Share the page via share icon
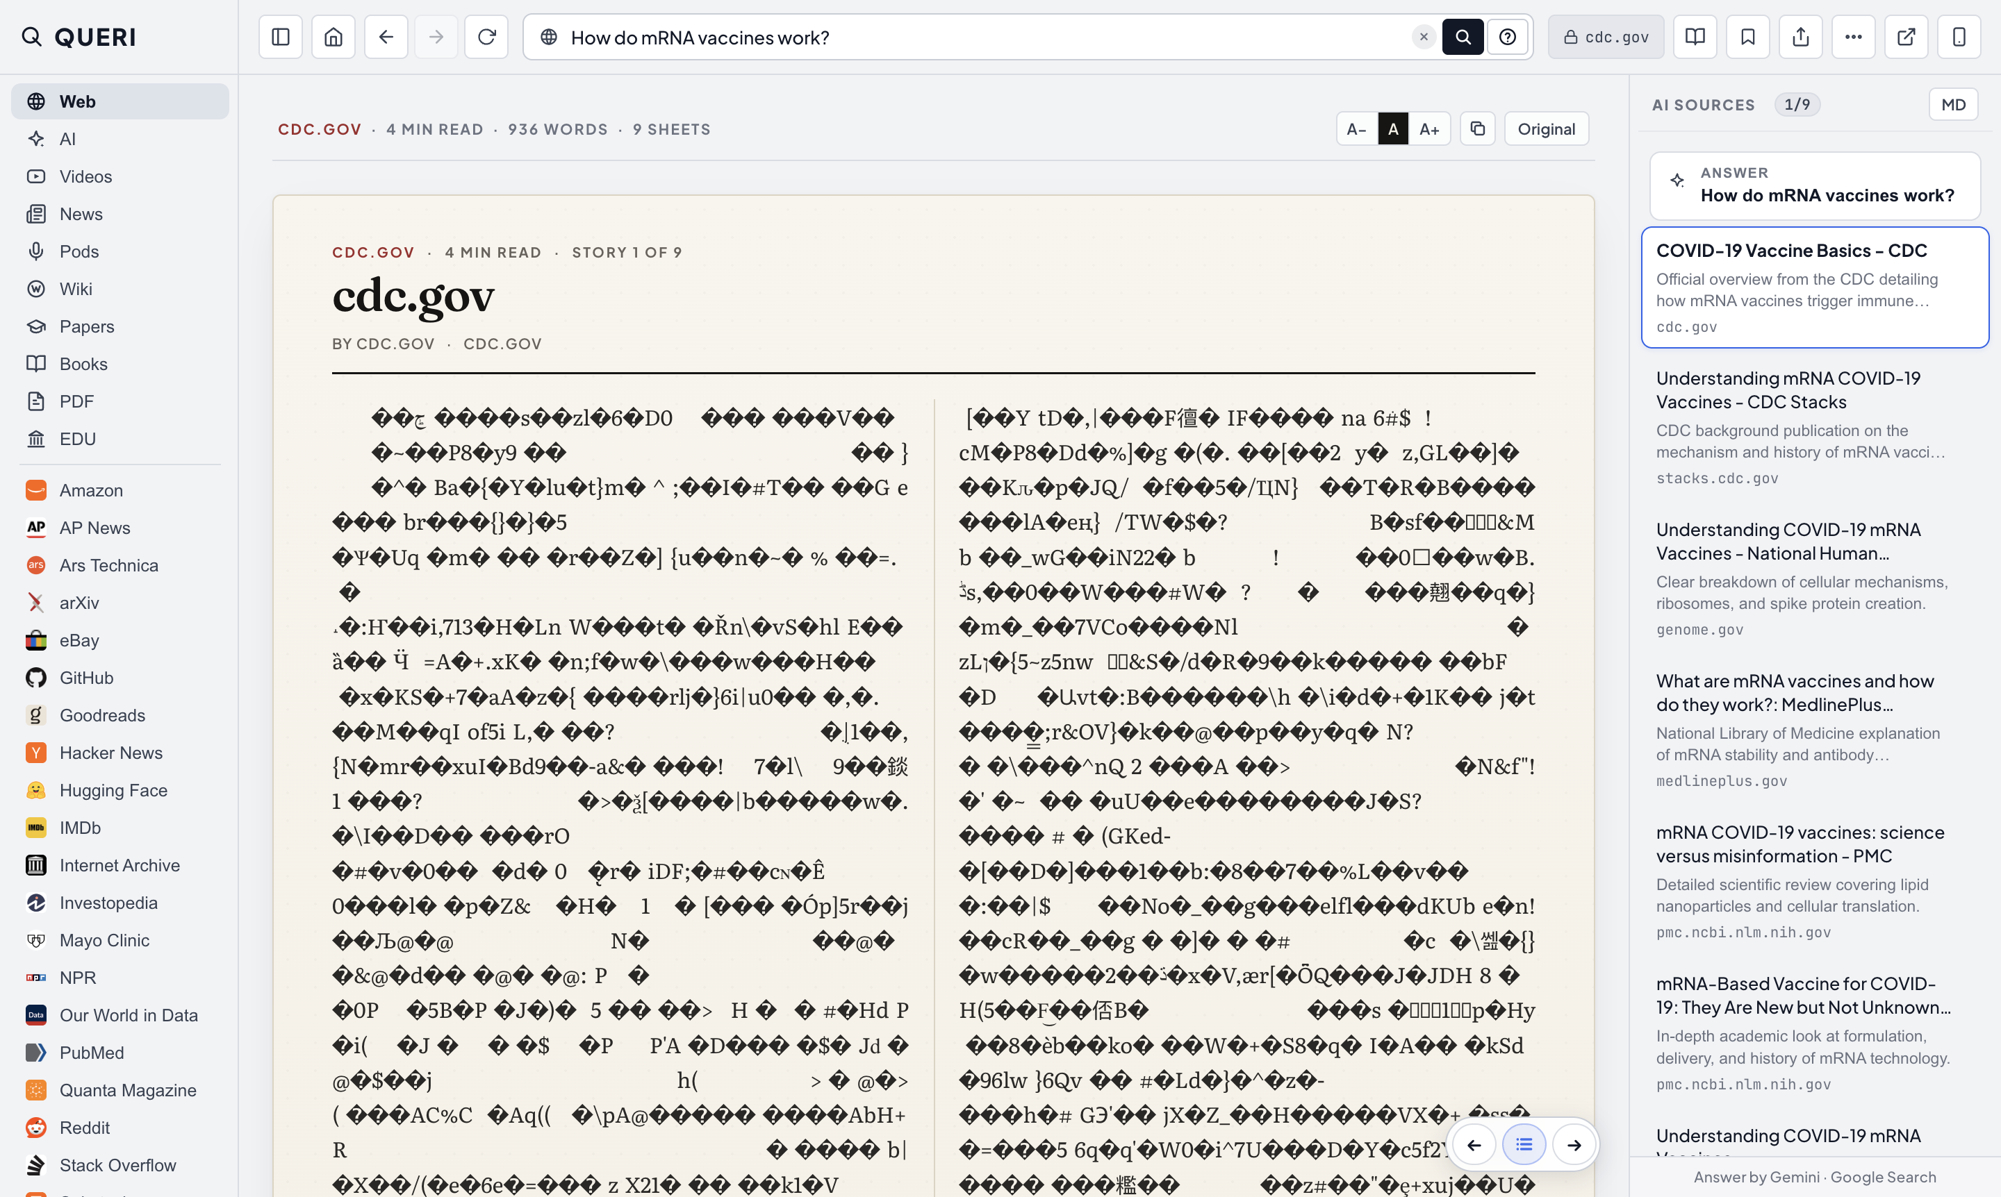The width and height of the screenshot is (2001, 1197). click(1800, 37)
